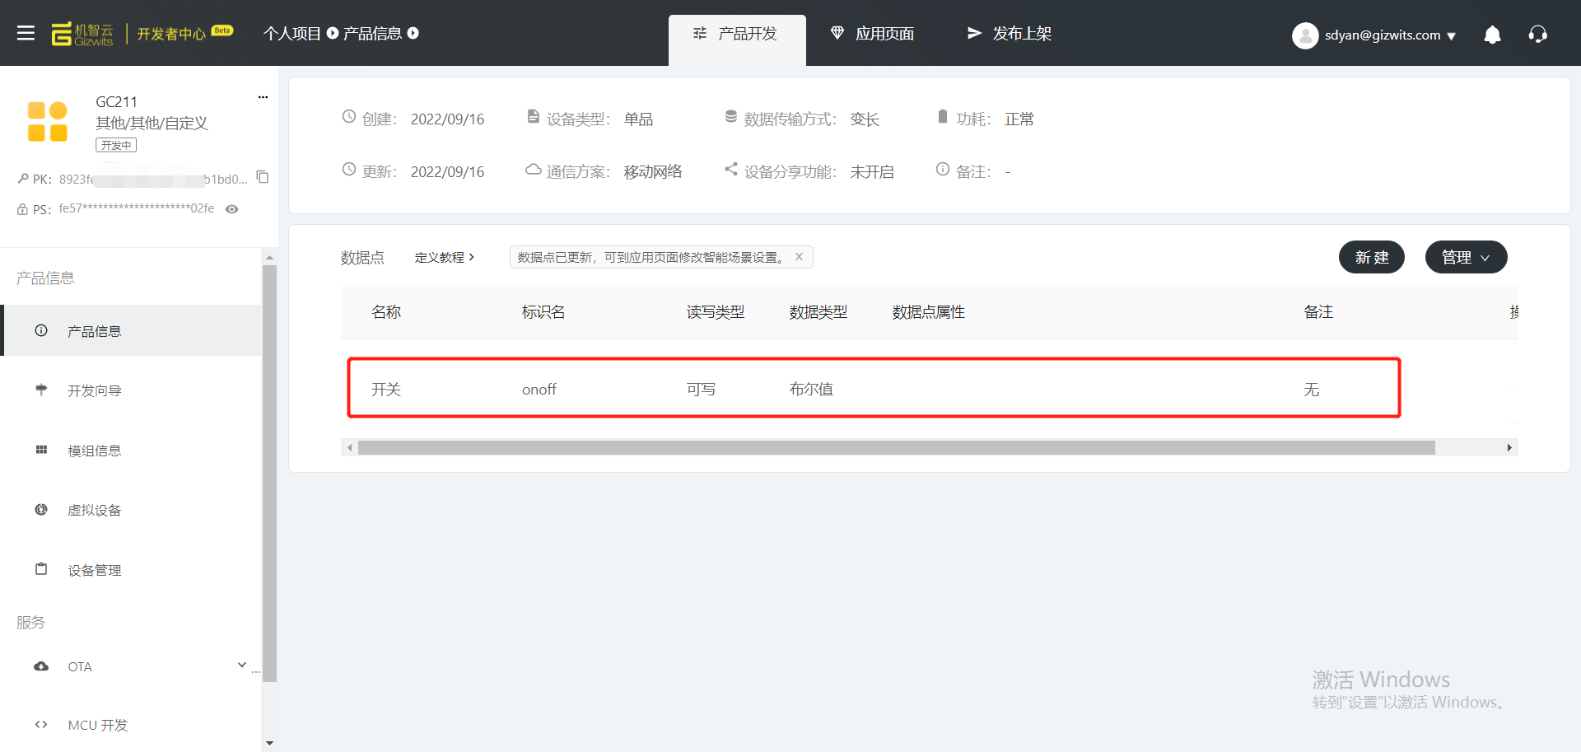Click the 虚拟设备 globe icon
The height and width of the screenshot is (752, 1581).
[x=41, y=509]
